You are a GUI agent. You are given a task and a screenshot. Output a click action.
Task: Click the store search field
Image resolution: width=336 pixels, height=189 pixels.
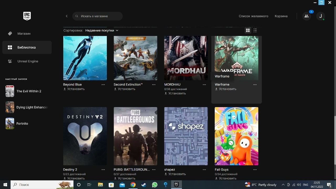coord(97,16)
